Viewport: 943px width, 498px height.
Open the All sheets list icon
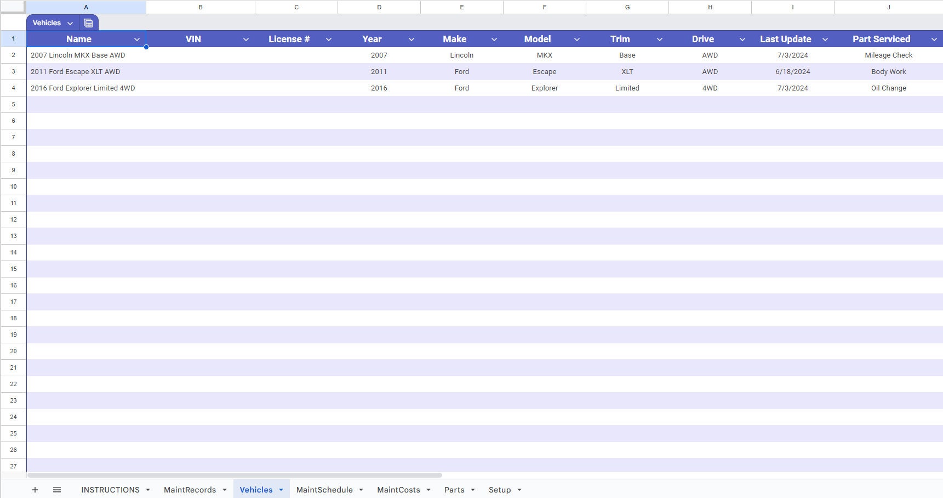(x=56, y=489)
